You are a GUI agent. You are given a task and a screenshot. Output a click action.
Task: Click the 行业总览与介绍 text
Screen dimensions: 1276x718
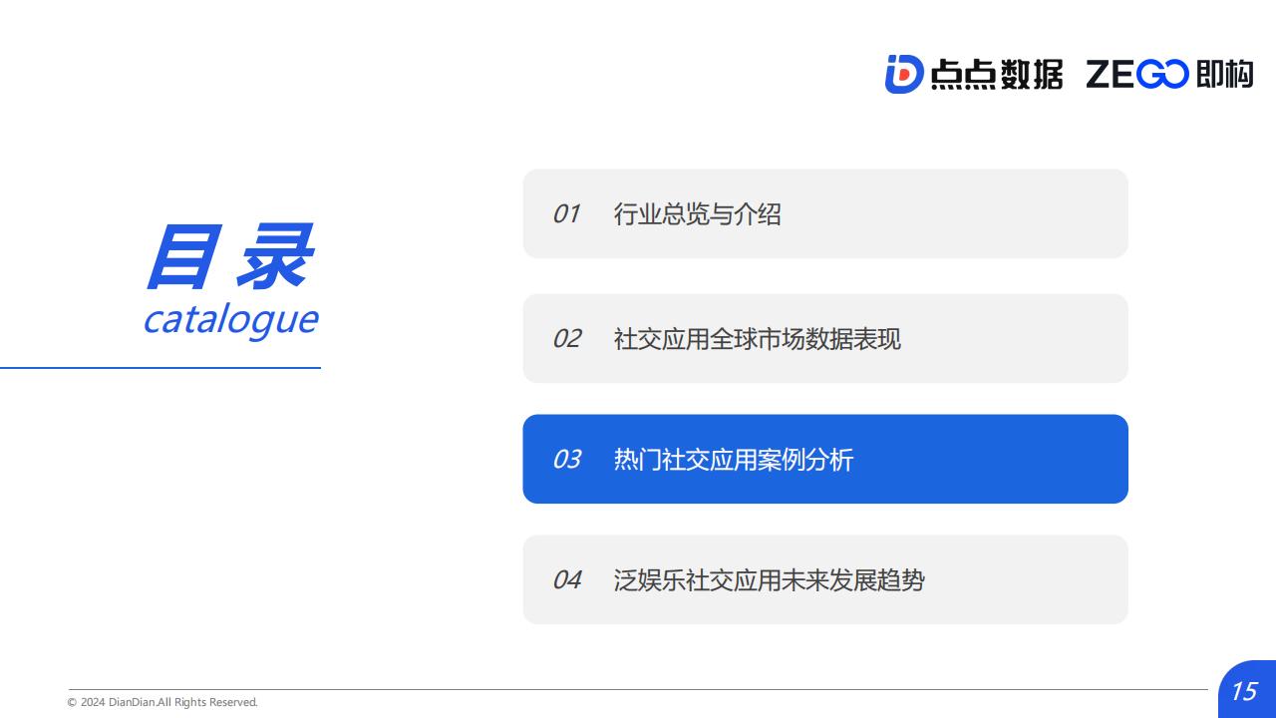tap(697, 213)
